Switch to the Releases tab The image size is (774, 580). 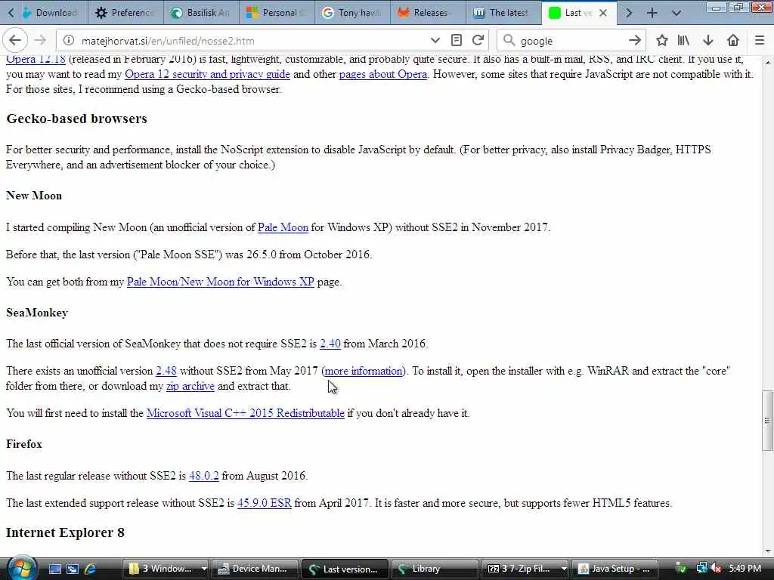click(429, 13)
